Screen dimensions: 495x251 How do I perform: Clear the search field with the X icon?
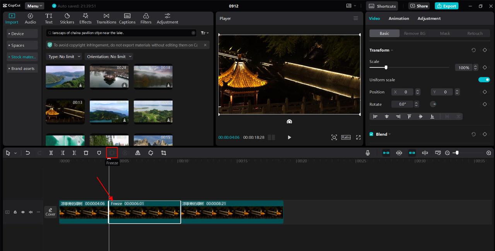pos(193,33)
